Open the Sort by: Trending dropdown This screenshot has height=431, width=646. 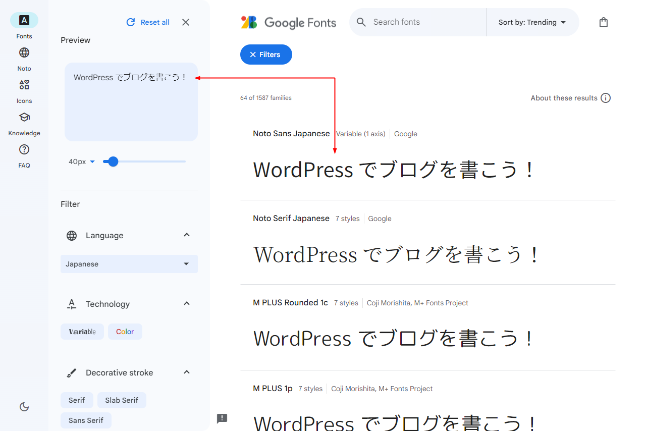532,22
